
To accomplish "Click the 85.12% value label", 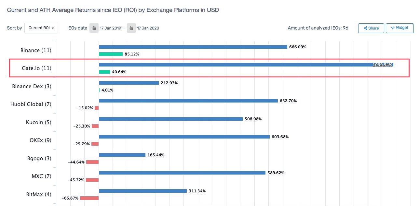I will point(132,54).
